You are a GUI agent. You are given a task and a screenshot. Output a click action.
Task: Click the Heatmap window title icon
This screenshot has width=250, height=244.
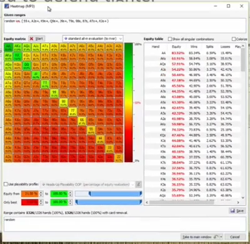pos(7,6)
